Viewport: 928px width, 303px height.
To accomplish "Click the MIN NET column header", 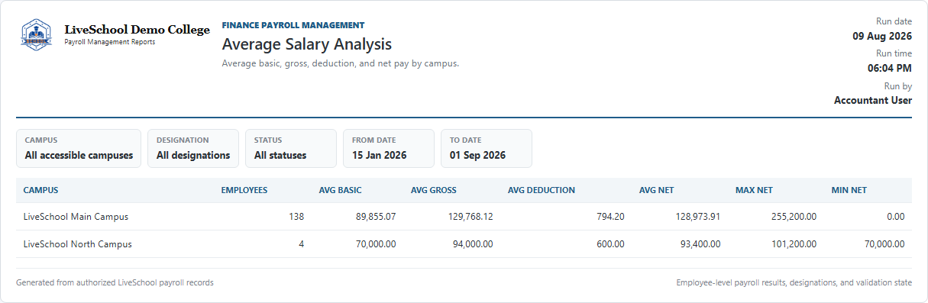I will pyautogui.click(x=849, y=190).
